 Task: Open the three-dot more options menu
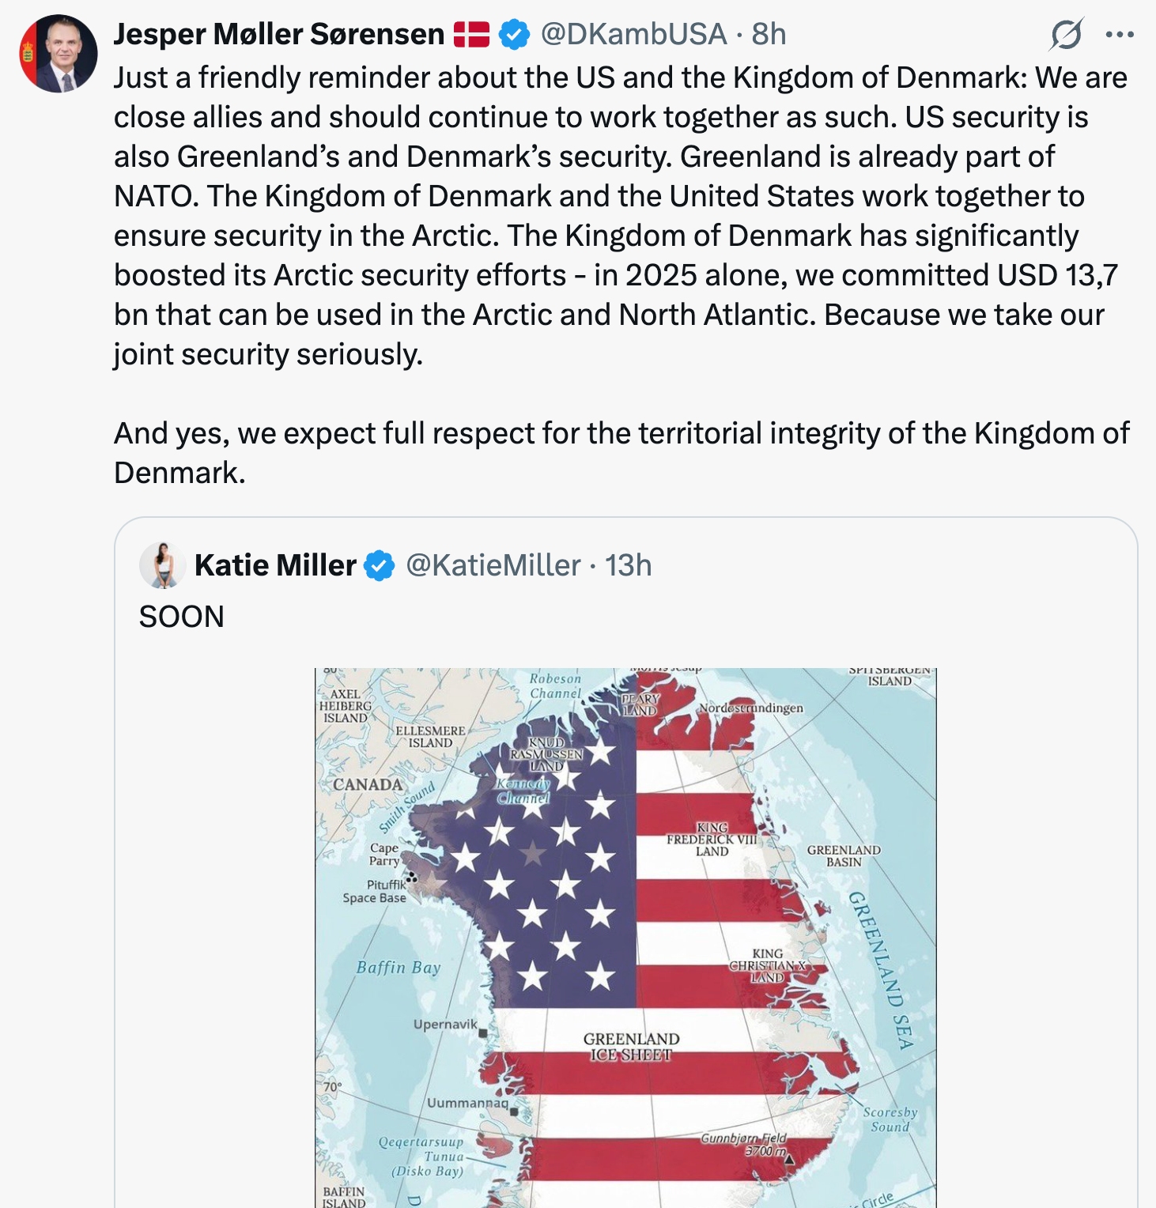(1120, 34)
